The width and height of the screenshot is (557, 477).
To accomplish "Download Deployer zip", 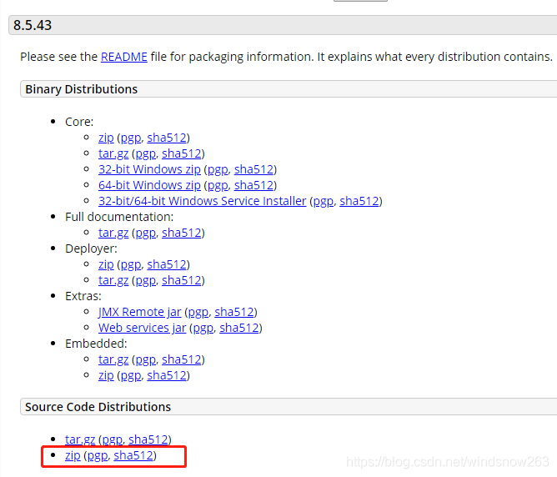I will pyautogui.click(x=106, y=264).
